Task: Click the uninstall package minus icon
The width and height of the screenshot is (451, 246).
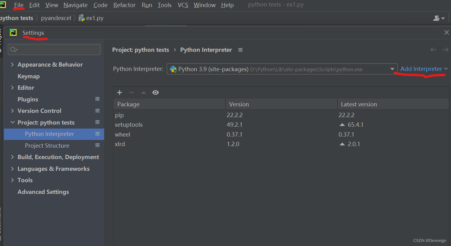Action: (132, 92)
